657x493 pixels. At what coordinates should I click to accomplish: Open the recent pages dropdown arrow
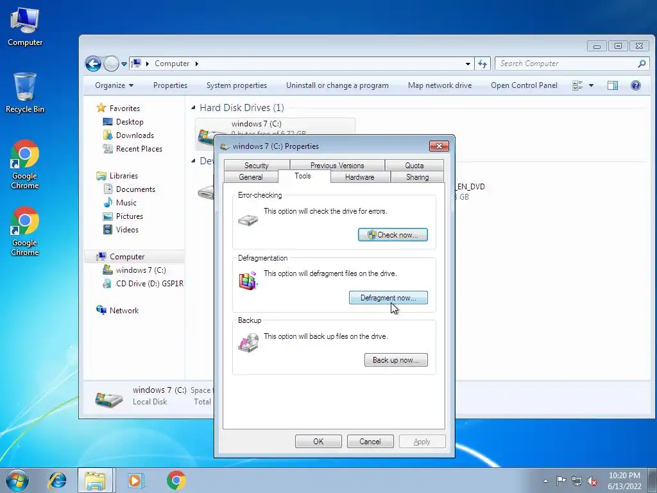(124, 64)
